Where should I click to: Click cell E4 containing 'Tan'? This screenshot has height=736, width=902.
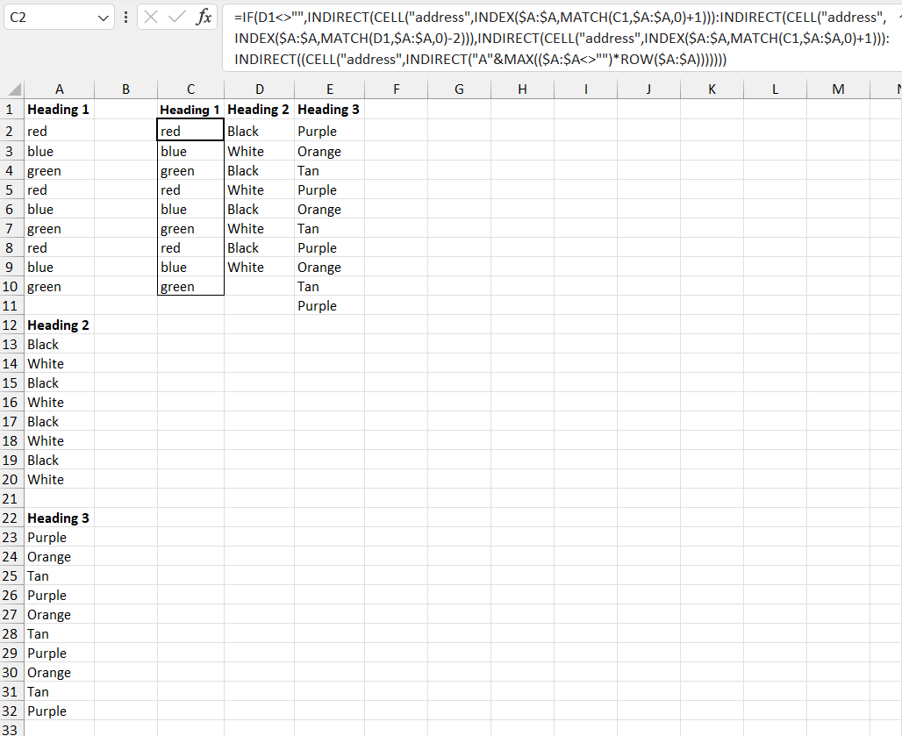[330, 171]
